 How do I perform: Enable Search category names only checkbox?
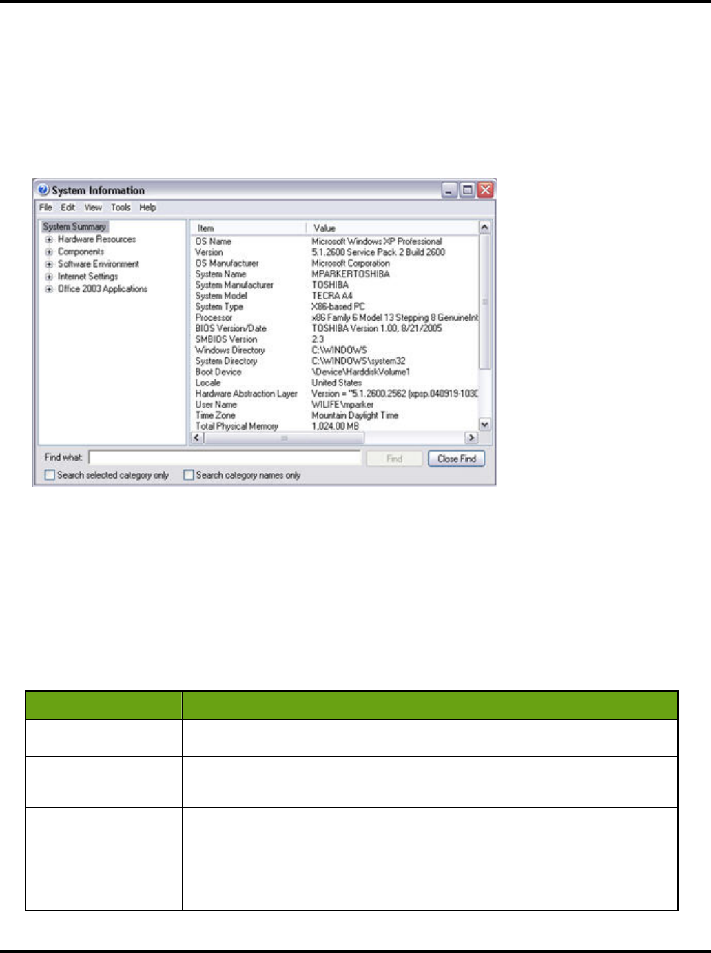[x=188, y=475]
